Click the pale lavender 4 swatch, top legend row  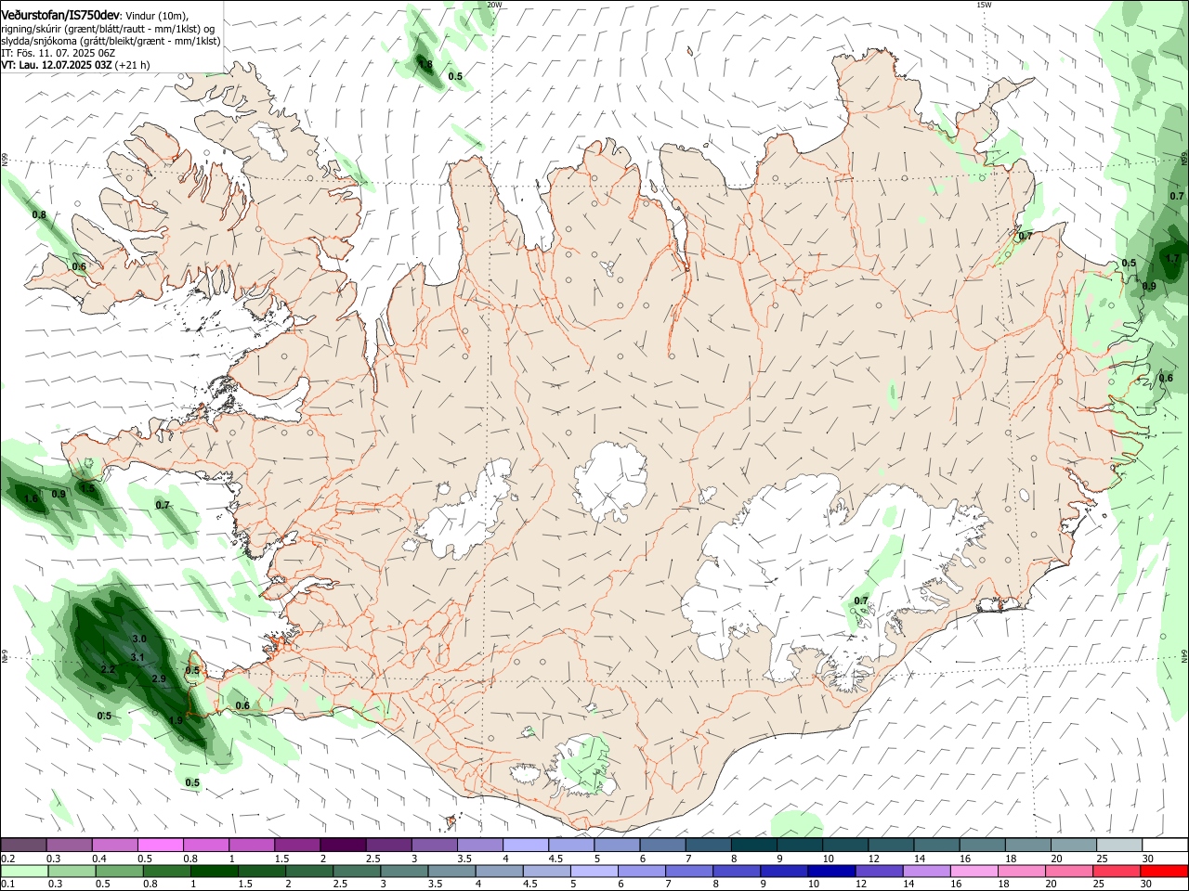526,846
